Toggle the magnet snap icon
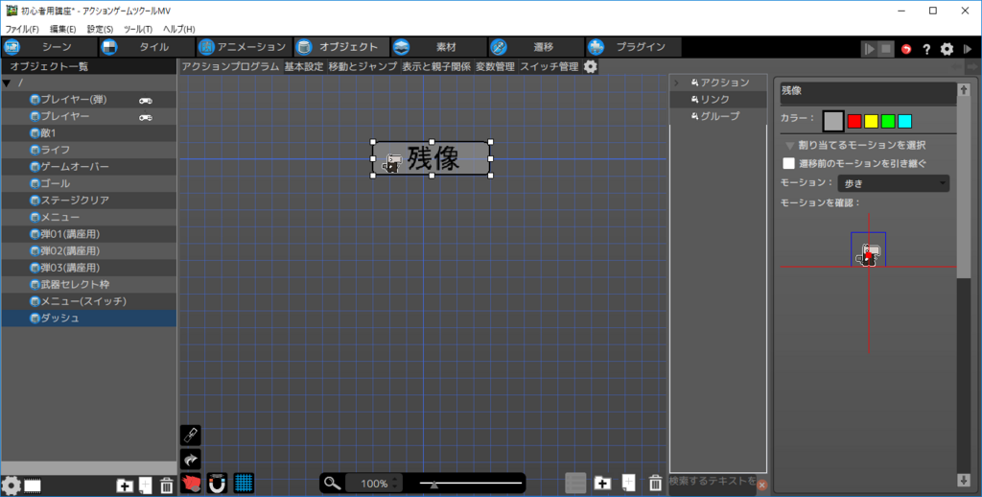This screenshot has width=982, height=497. (x=218, y=484)
